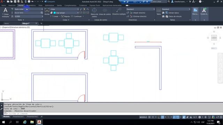Click the ViewCube top face

point(214,38)
